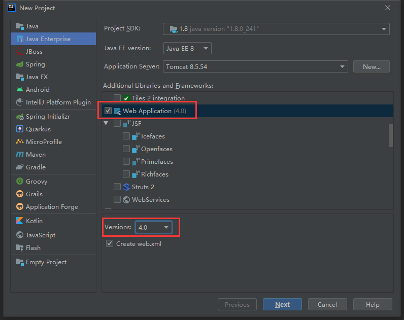Click the red JBoss icon

coord(20,52)
